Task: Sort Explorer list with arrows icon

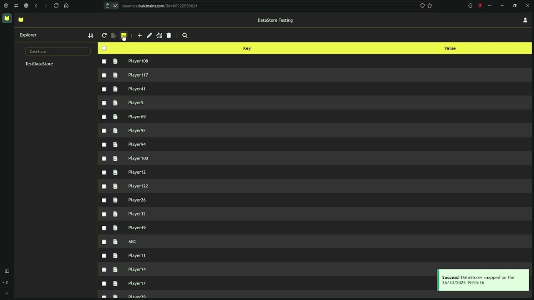Action: pos(91,35)
